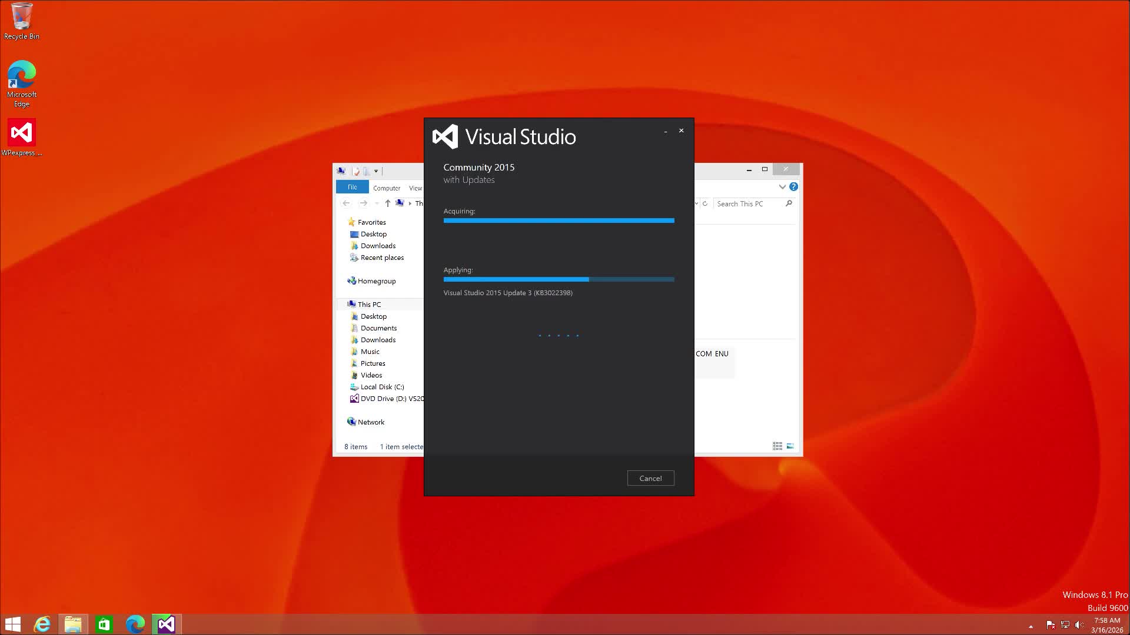Switch Explorer to large icons view
Image resolution: width=1130 pixels, height=635 pixels.
[790, 446]
